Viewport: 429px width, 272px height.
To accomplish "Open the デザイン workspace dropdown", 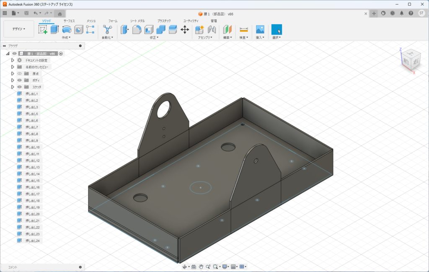I will [x=18, y=29].
